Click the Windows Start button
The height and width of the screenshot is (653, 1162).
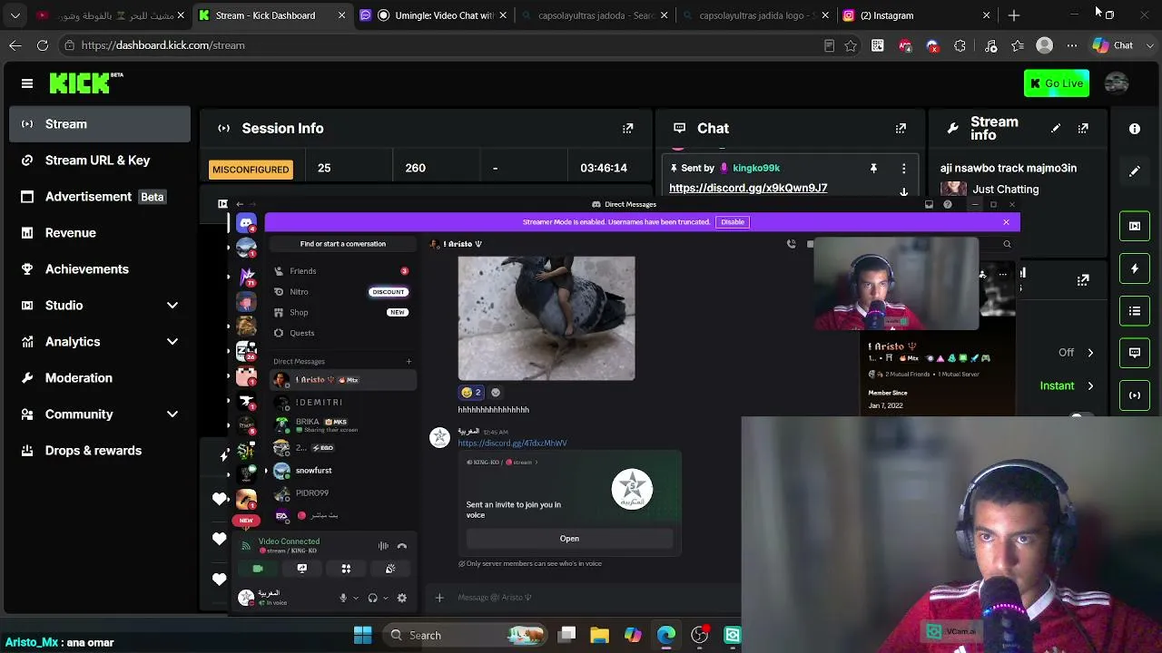pos(362,635)
